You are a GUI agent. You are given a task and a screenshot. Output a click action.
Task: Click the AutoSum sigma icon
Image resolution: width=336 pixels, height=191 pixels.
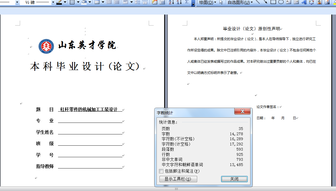tap(187, 2)
